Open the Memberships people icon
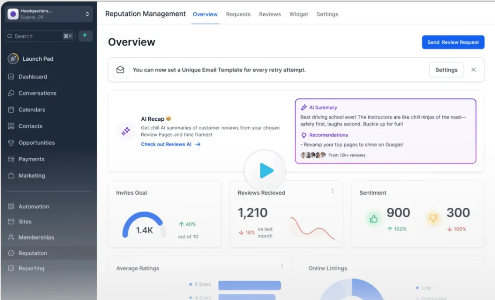 [11, 237]
